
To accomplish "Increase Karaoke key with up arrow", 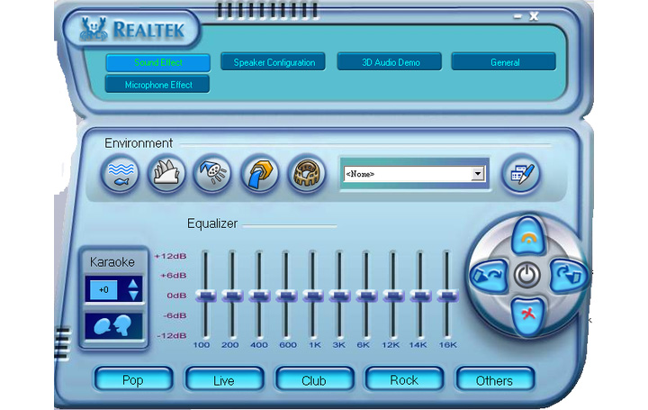I will click(133, 284).
